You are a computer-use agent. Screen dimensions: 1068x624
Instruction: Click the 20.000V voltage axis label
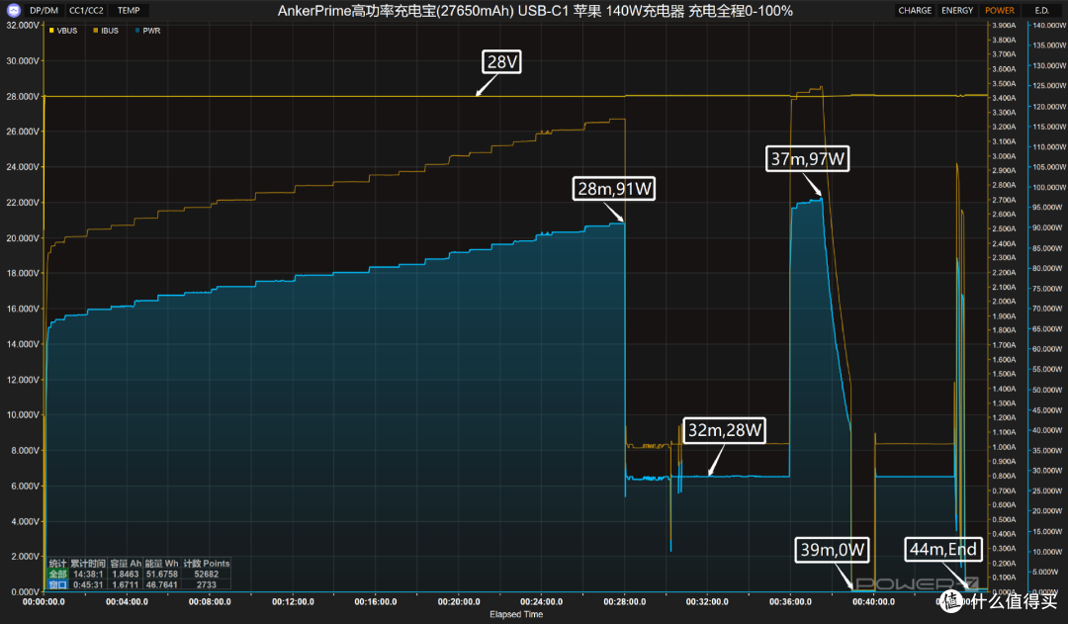tap(23, 237)
